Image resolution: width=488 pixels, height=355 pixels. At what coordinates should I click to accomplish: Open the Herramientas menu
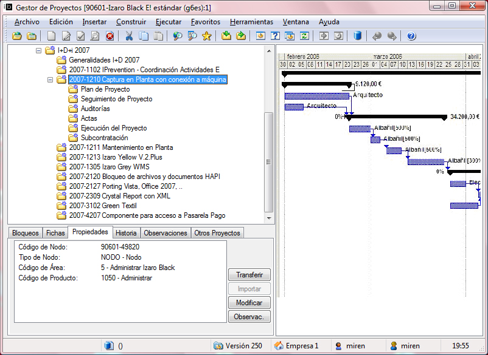(251, 22)
